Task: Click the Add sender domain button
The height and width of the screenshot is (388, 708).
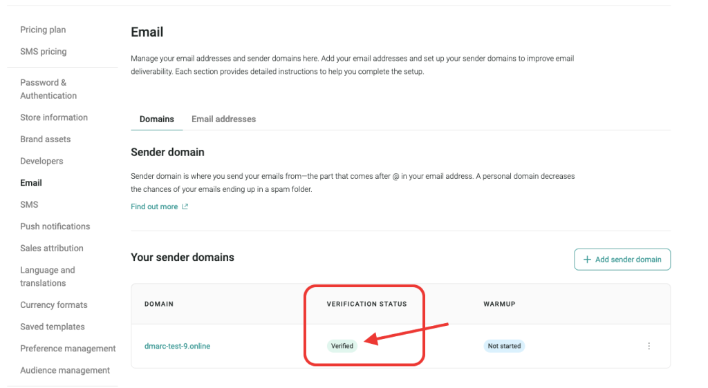Action: coord(622,260)
